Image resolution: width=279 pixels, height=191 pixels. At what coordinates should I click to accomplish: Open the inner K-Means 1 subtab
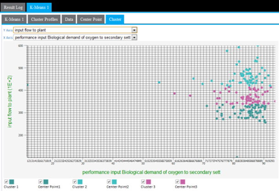14,19
